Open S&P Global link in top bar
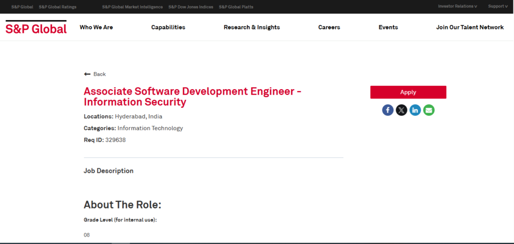 click(22, 7)
